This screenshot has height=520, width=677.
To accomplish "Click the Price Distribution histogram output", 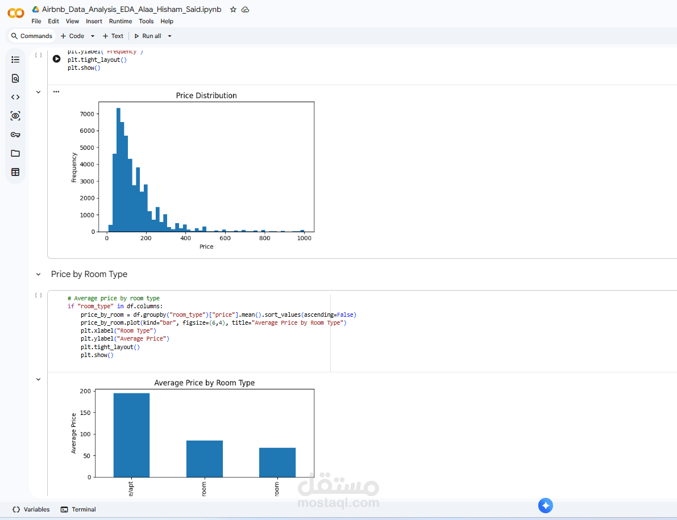I will (x=193, y=171).
